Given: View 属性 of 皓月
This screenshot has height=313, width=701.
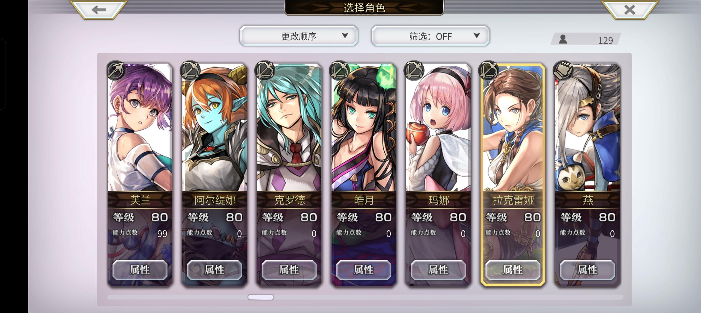Looking at the screenshot, I should click(364, 270).
